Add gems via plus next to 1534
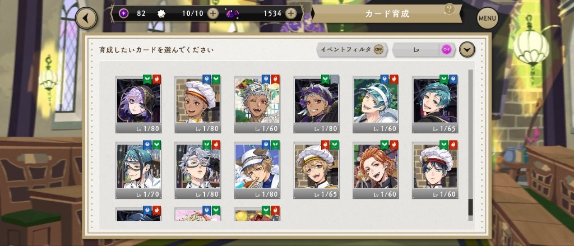 291,13
